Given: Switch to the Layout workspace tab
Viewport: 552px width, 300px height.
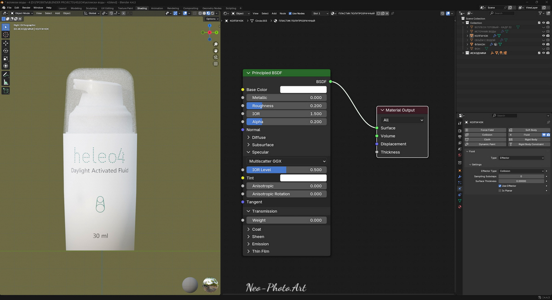Looking at the screenshot, I should [63, 8].
